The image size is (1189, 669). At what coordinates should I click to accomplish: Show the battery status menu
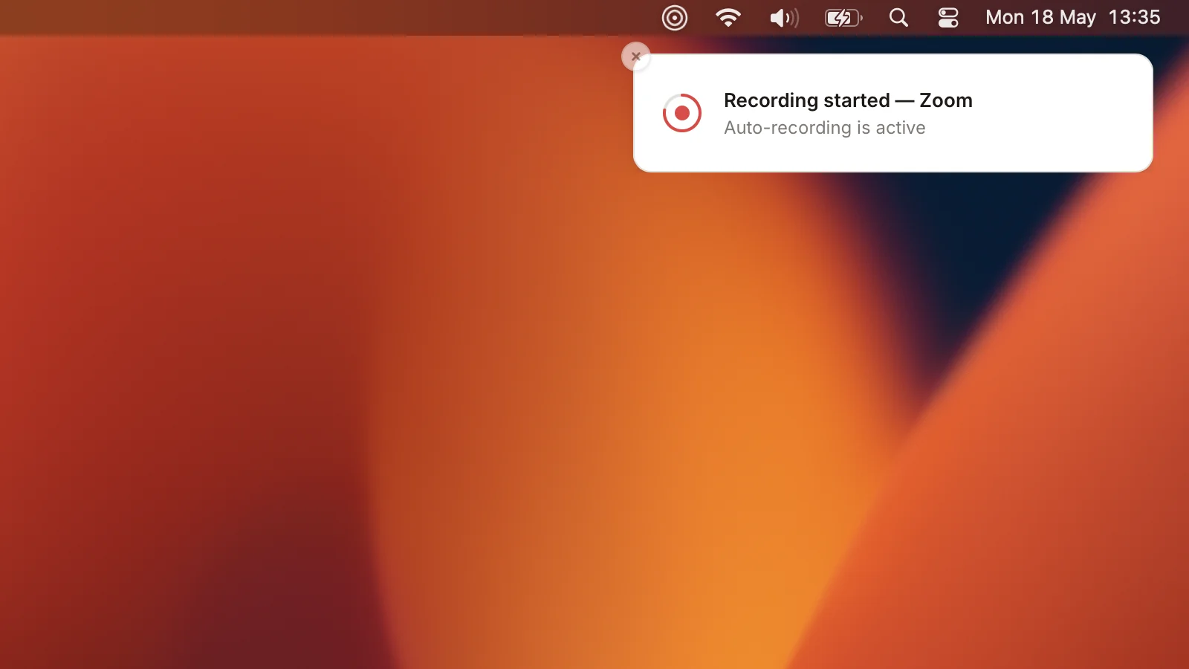[x=844, y=18]
